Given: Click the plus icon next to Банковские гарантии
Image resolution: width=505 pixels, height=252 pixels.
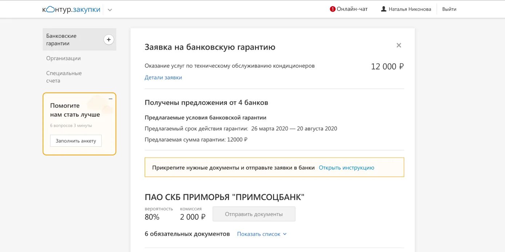Looking at the screenshot, I should click(108, 39).
